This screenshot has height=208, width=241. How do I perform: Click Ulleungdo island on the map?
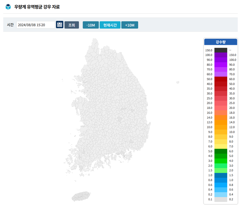coord(178,82)
